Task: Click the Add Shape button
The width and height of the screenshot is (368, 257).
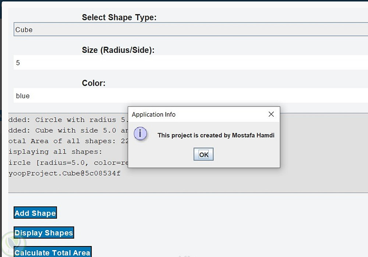Action: [x=35, y=213]
